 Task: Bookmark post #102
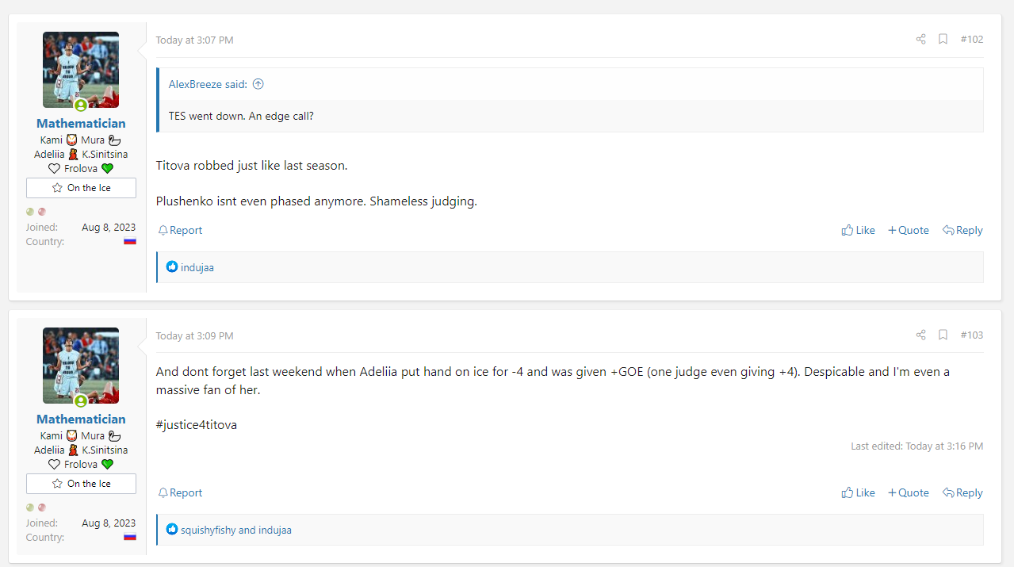pos(943,40)
